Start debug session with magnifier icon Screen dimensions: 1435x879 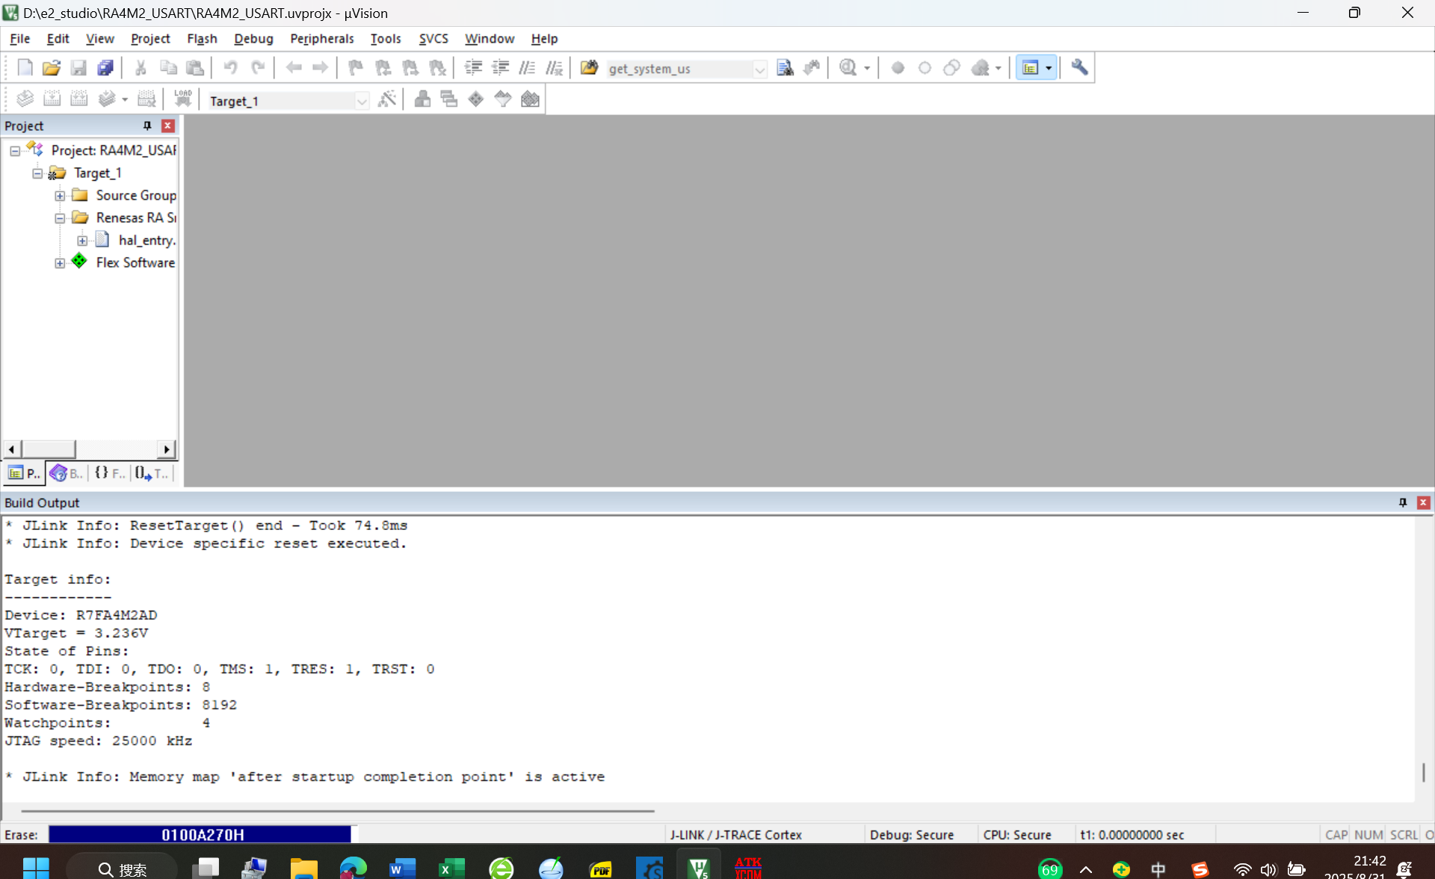coord(848,68)
